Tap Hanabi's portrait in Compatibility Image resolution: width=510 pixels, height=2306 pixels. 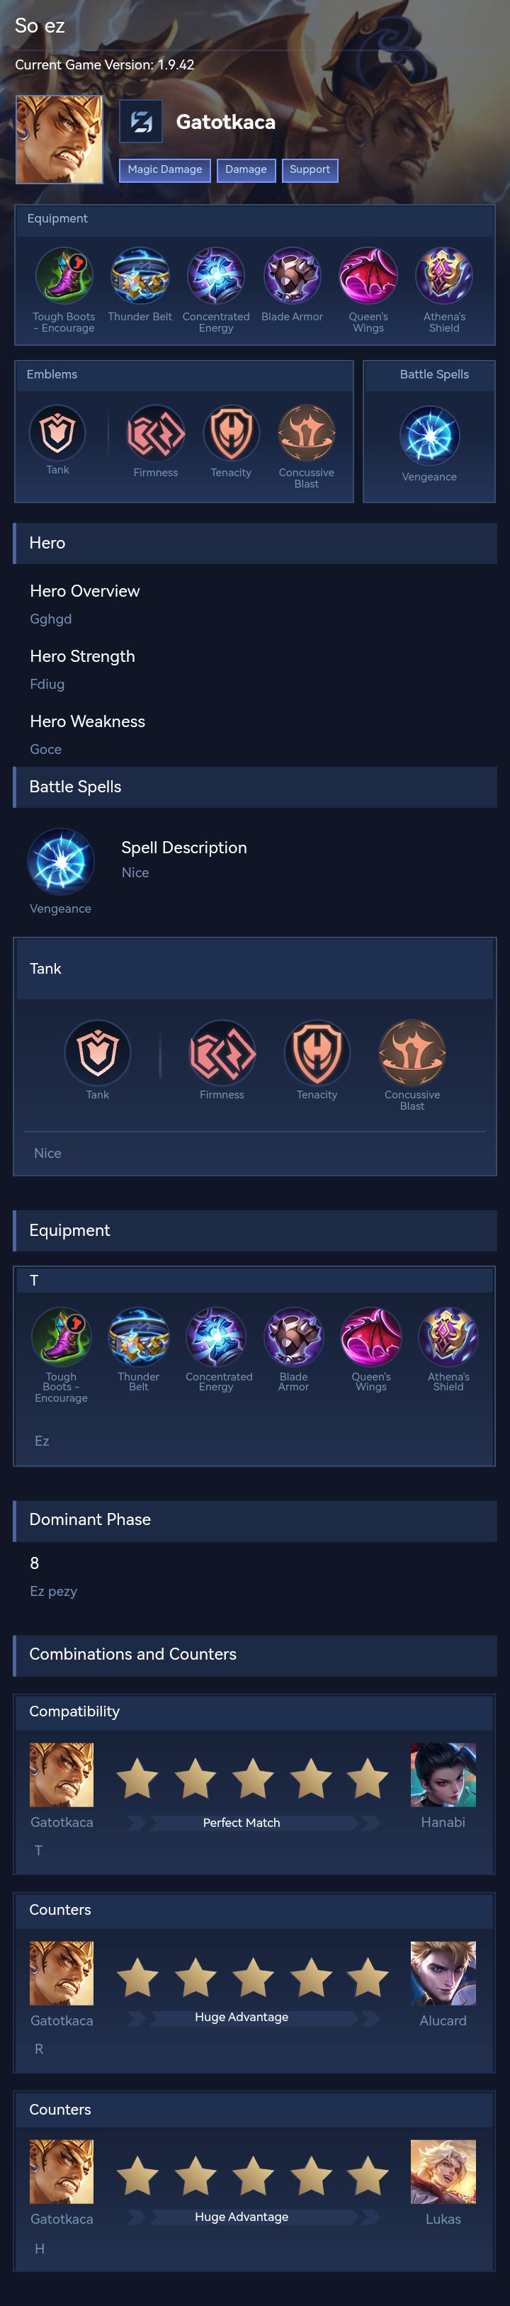tap(443, 1775)
